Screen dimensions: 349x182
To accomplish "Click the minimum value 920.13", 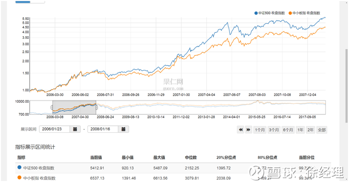I will [128, 168].
